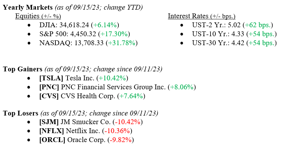The image size is (294, 150).
Task: Click the NASDAQ +31.78% green percentage
Action: click(x=122, y=43)
